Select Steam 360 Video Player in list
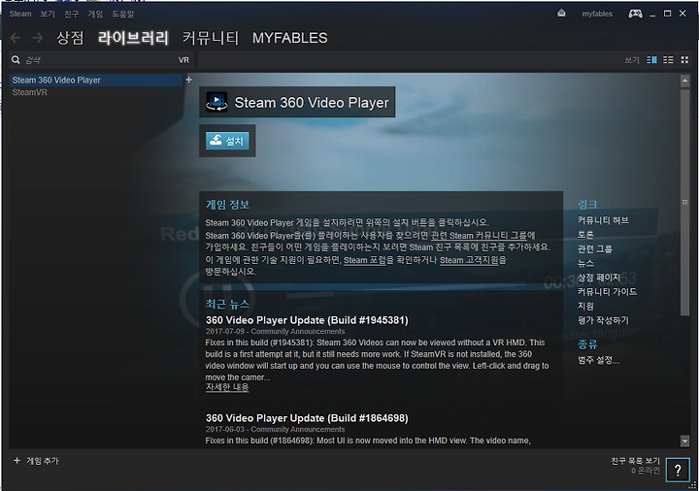699x491 pixels. coord(95,80)
